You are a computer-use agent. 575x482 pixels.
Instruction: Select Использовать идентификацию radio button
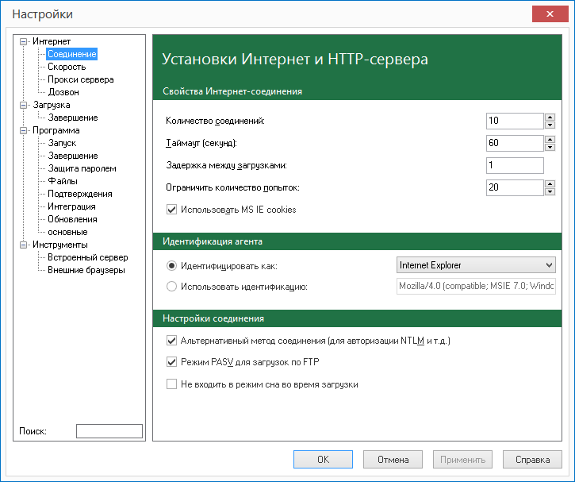171,287
